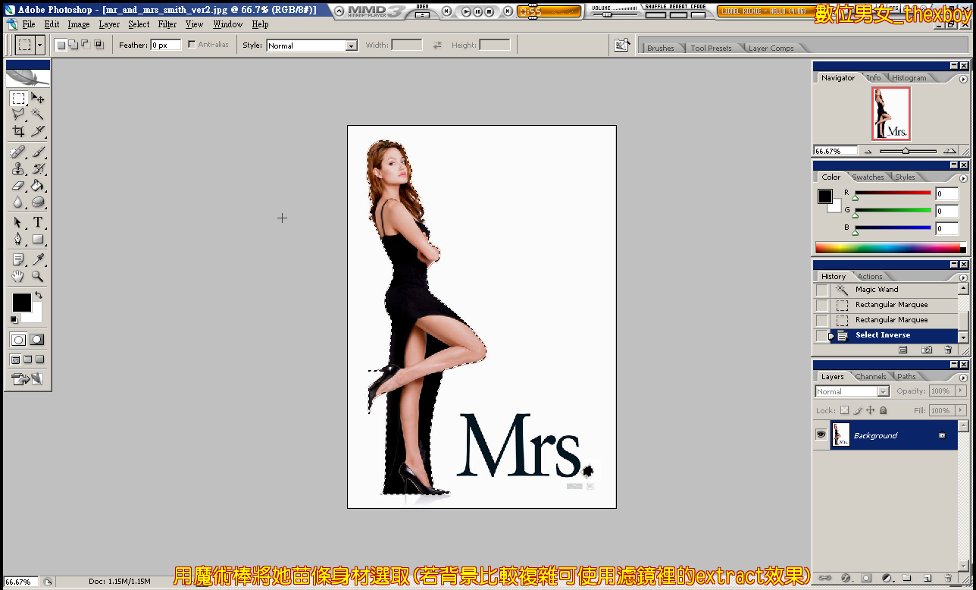The width and height of the screenshot is (976, 590).
Task: Select the Move tool
Action: coord(38,99)
